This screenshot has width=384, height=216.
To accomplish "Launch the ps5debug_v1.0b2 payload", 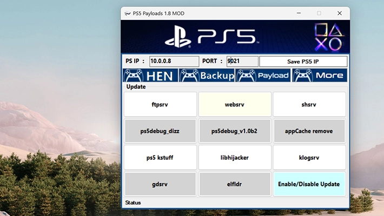I will tap(235, 131).
